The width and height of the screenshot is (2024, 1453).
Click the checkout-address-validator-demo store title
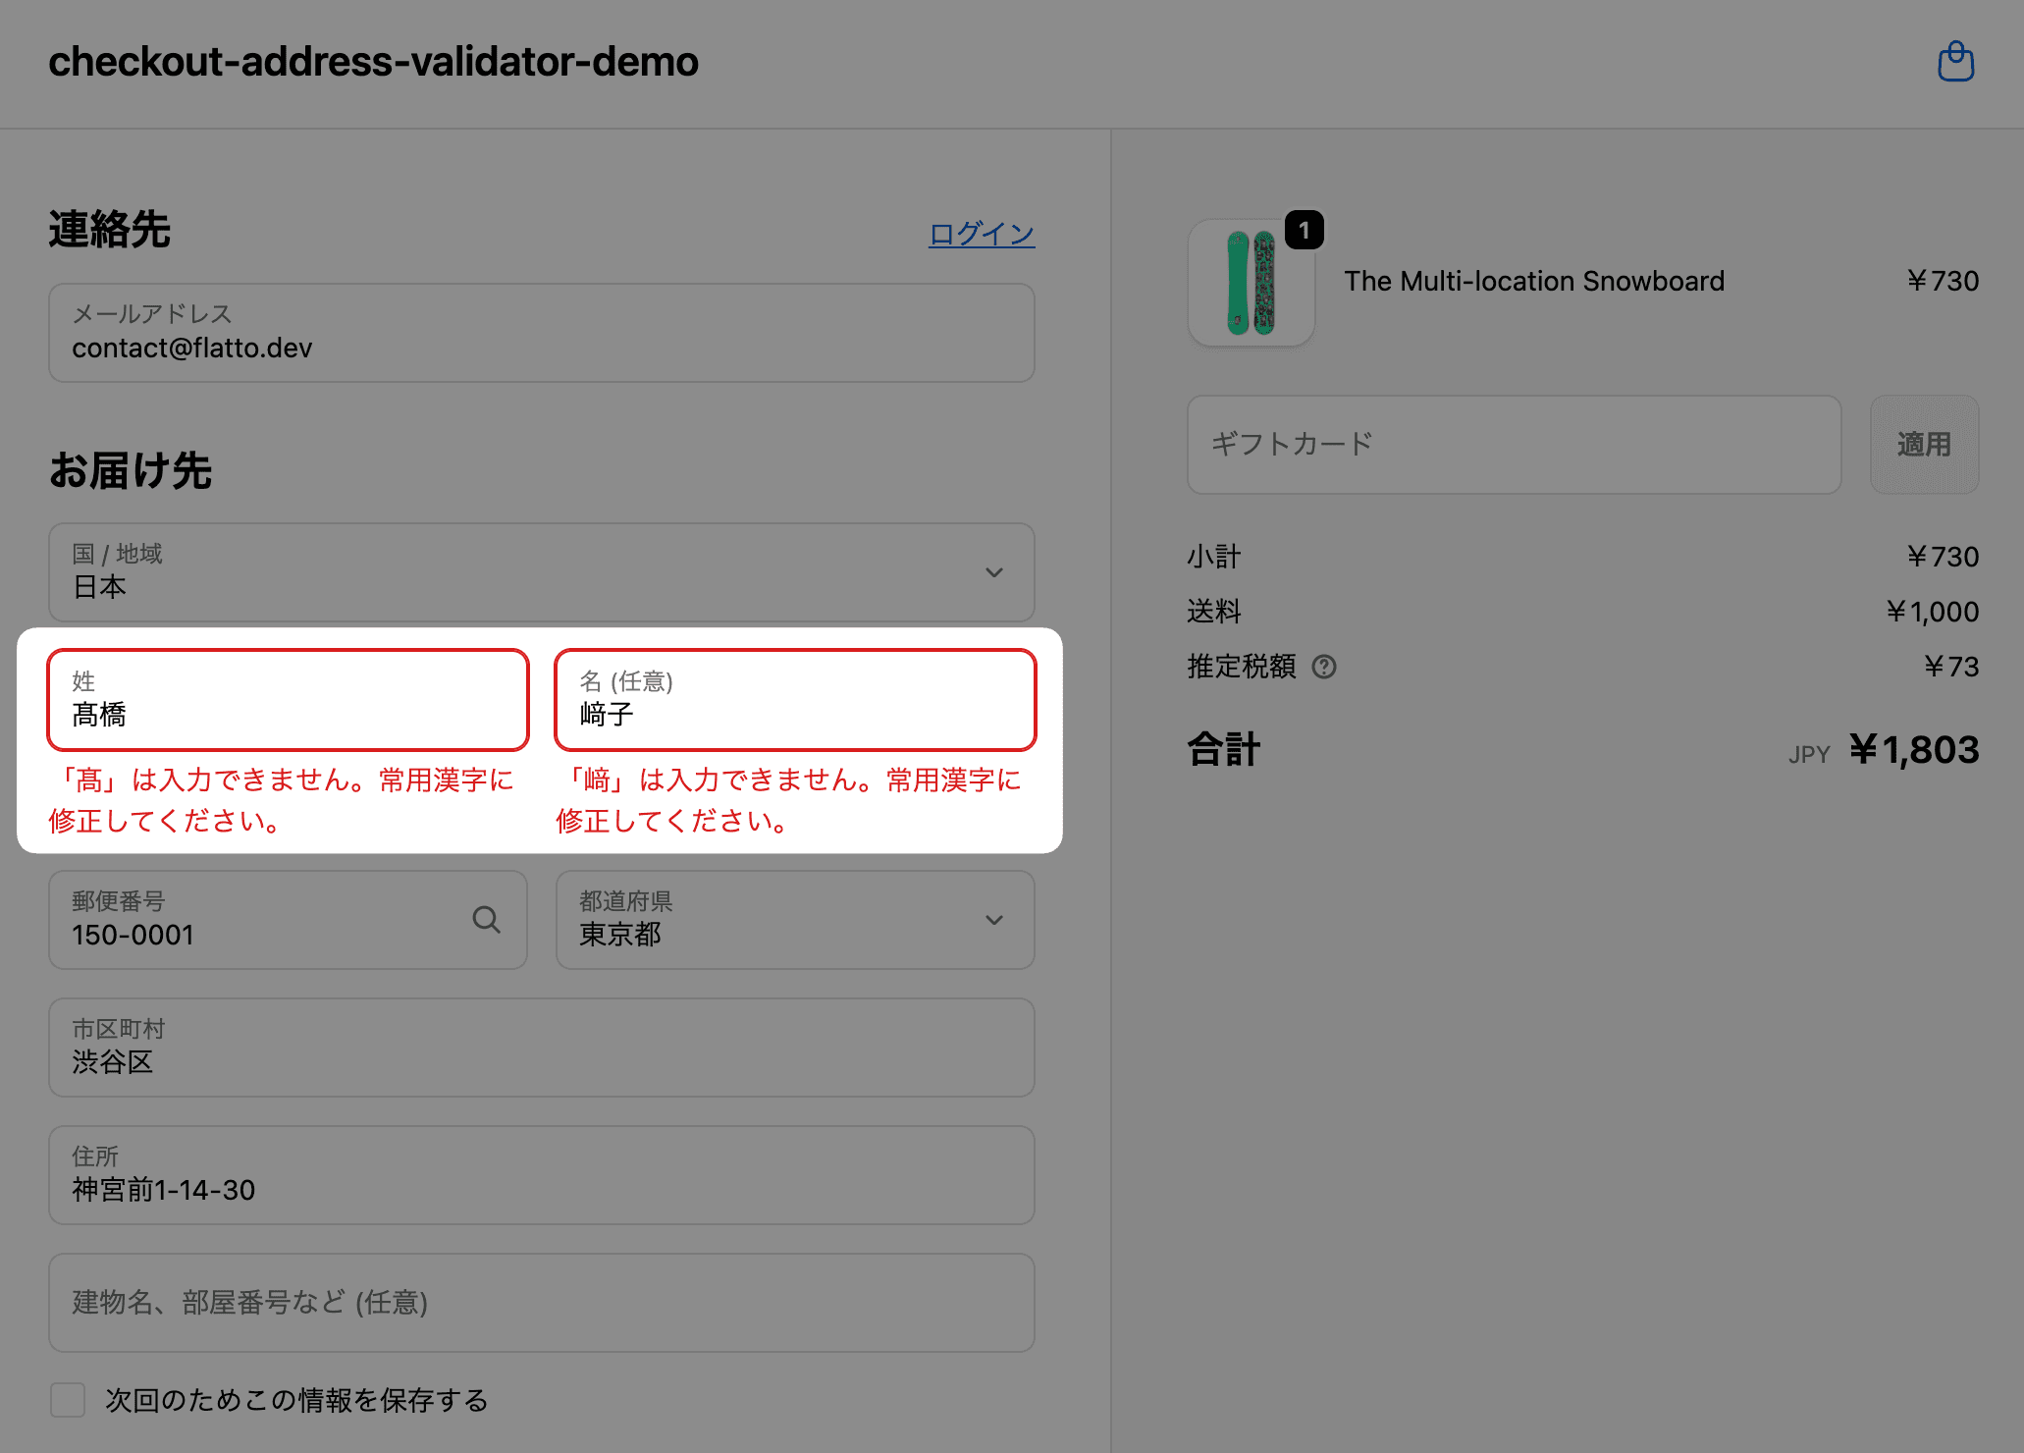[x=373, y=62]
